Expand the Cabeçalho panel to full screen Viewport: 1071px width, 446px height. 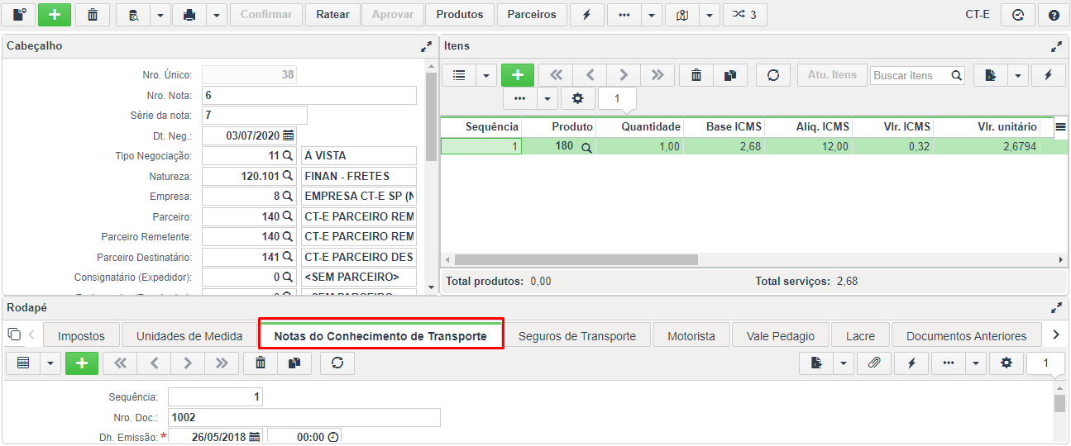tap(427, 47)
